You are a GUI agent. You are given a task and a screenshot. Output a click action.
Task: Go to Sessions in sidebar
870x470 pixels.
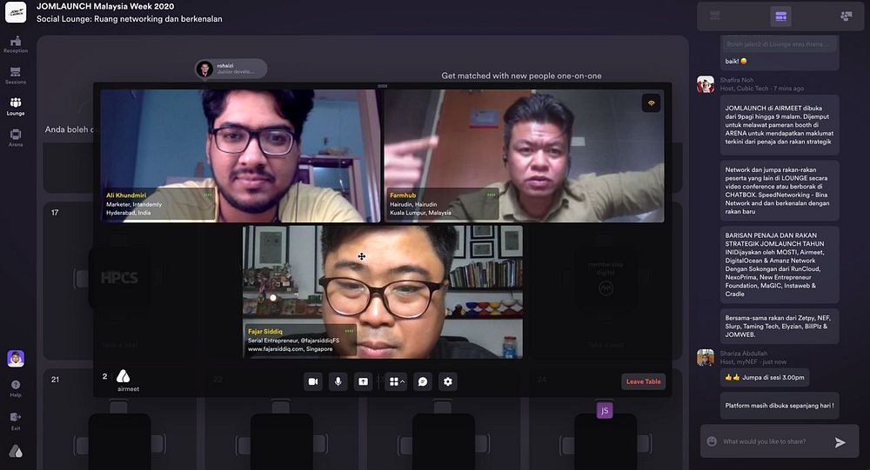click(x=16, y=76)
